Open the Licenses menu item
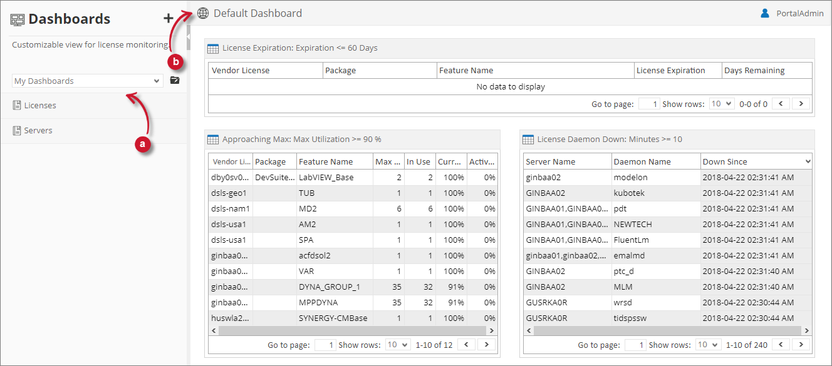This screenshot has width=832, height=366. pos(93,106)
